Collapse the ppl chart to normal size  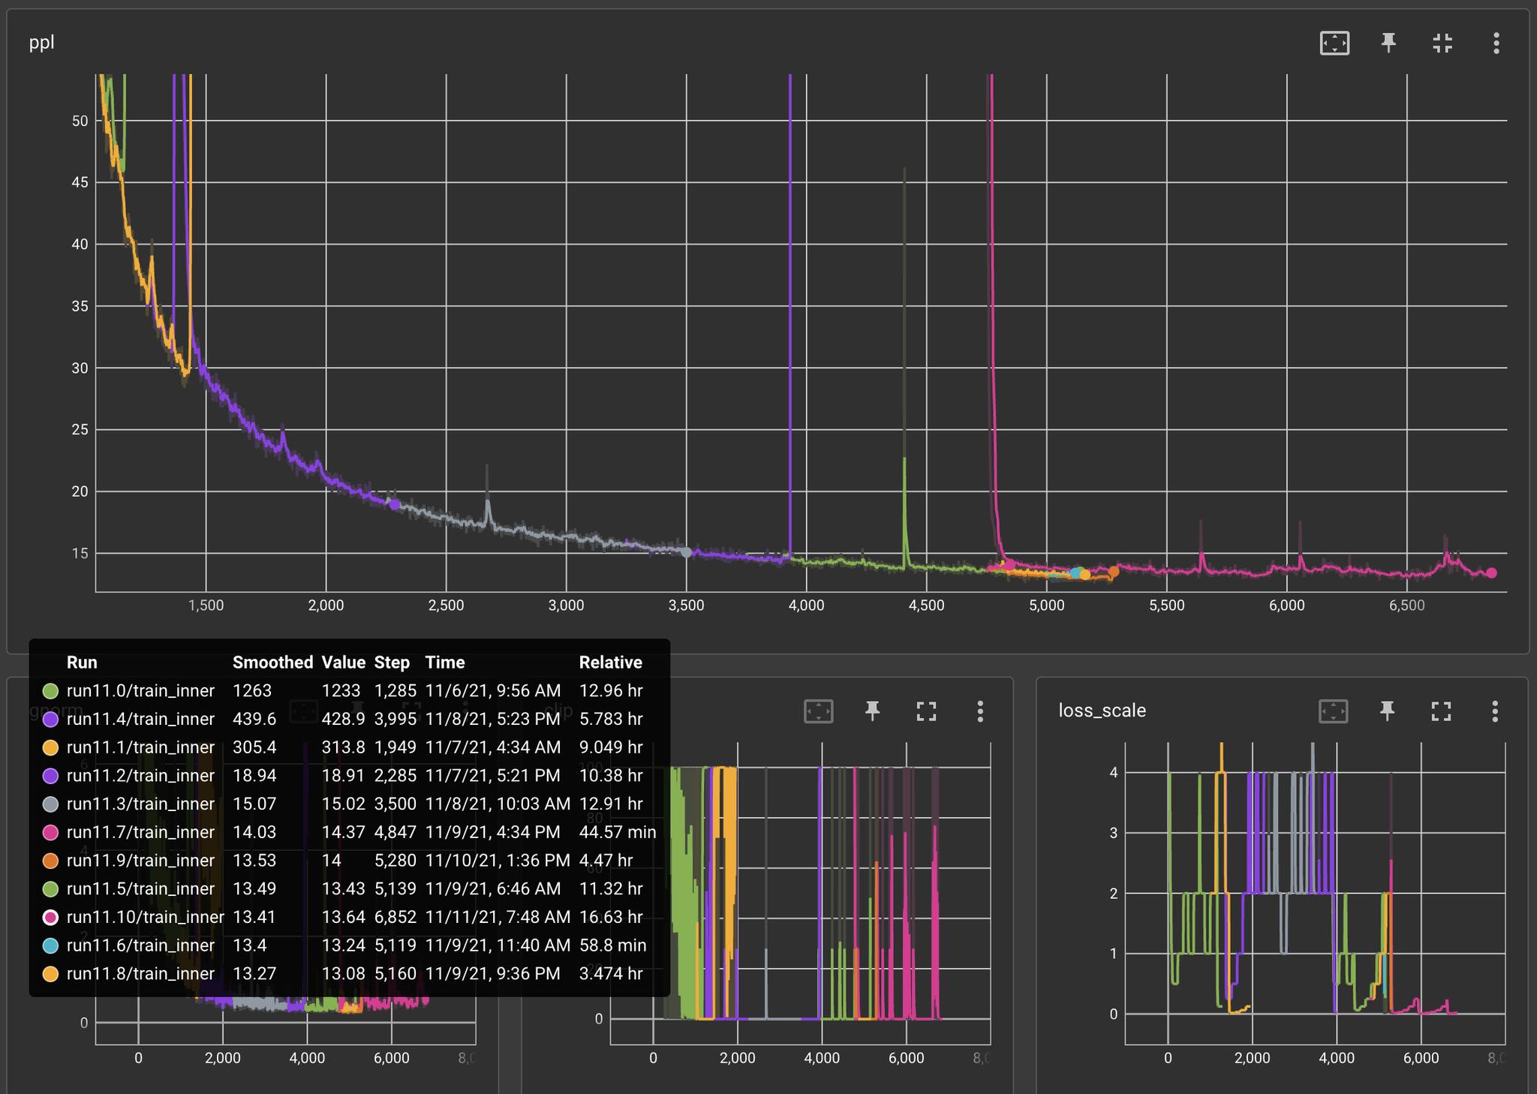tap(1442, 43)
